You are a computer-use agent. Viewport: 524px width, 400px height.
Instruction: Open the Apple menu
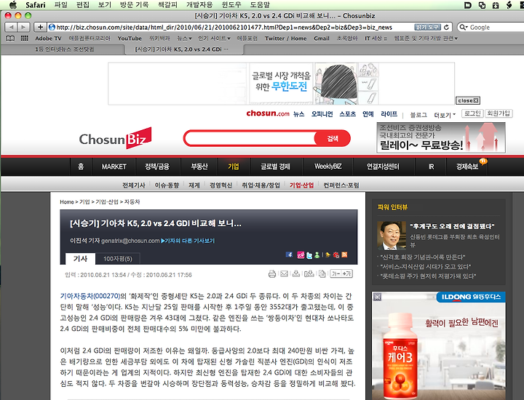point(12,4)
